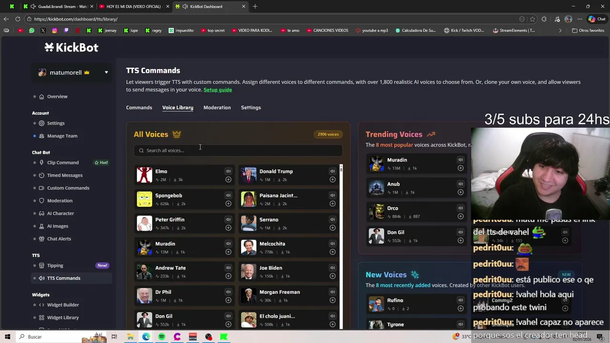This screenshot has height=343, width=610.
Task: Open Spotify from the taskbar
Action: point(162,337)
